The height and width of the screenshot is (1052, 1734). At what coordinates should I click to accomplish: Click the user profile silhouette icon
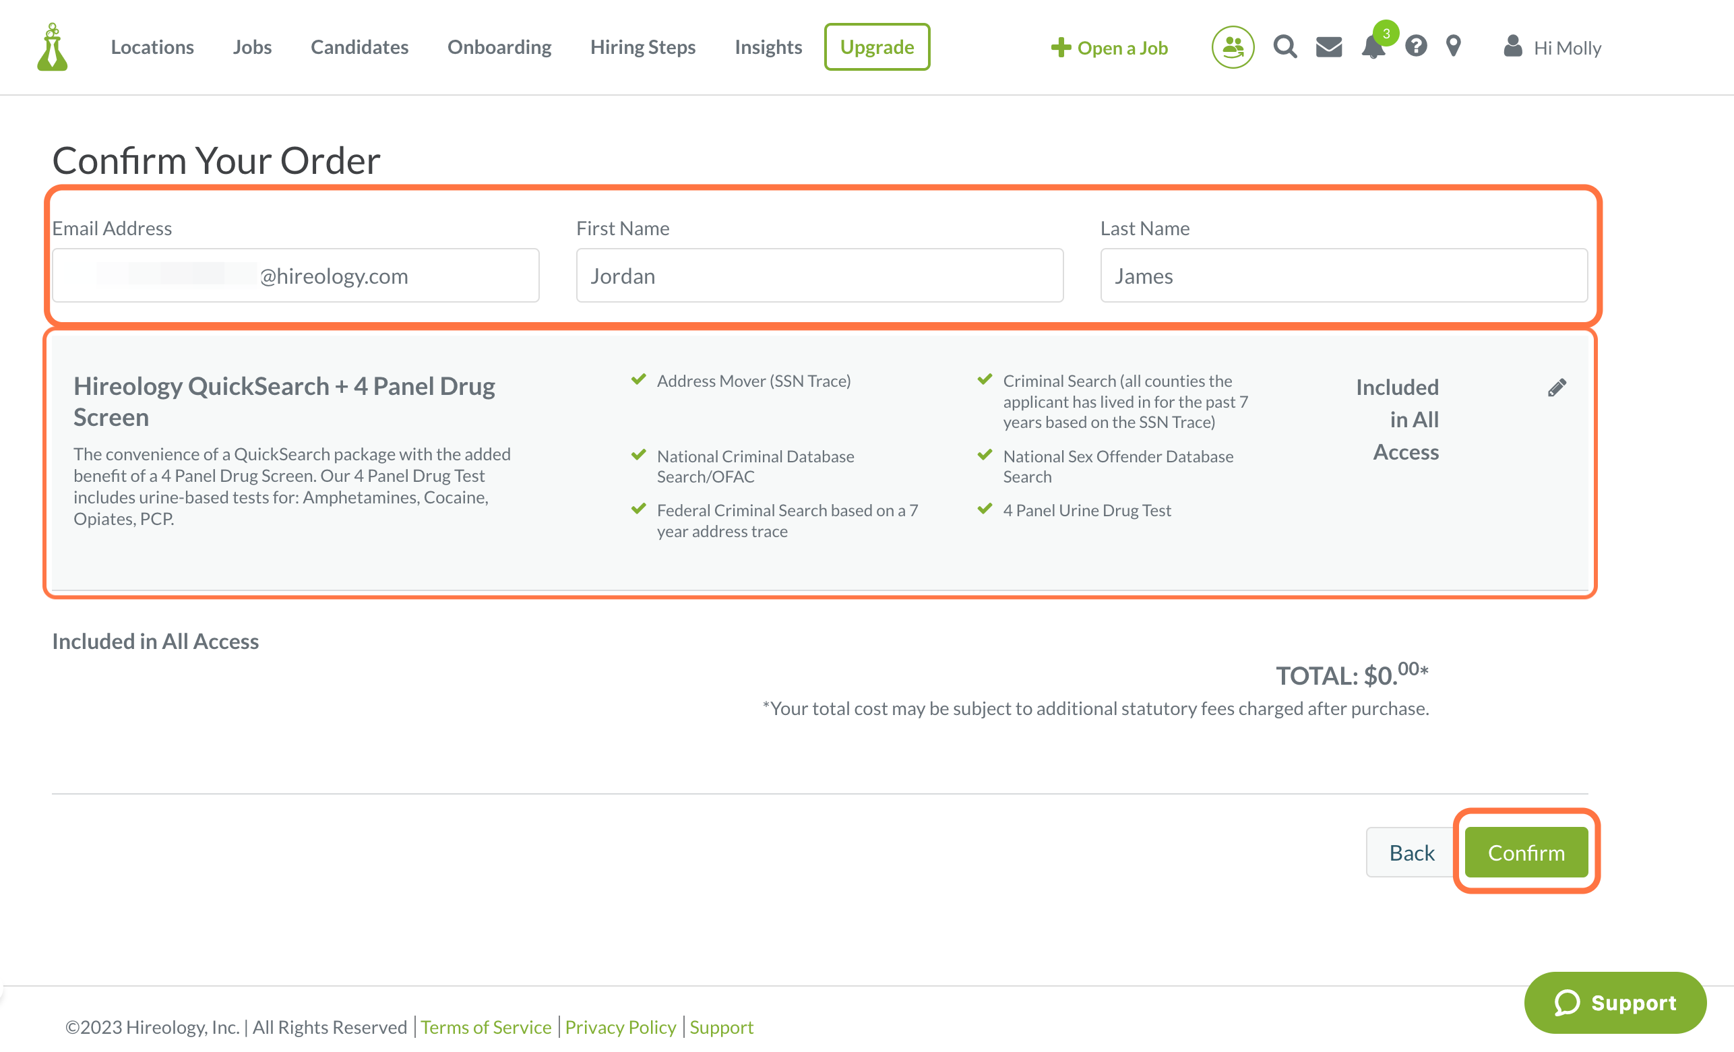tap(1512, 47)
